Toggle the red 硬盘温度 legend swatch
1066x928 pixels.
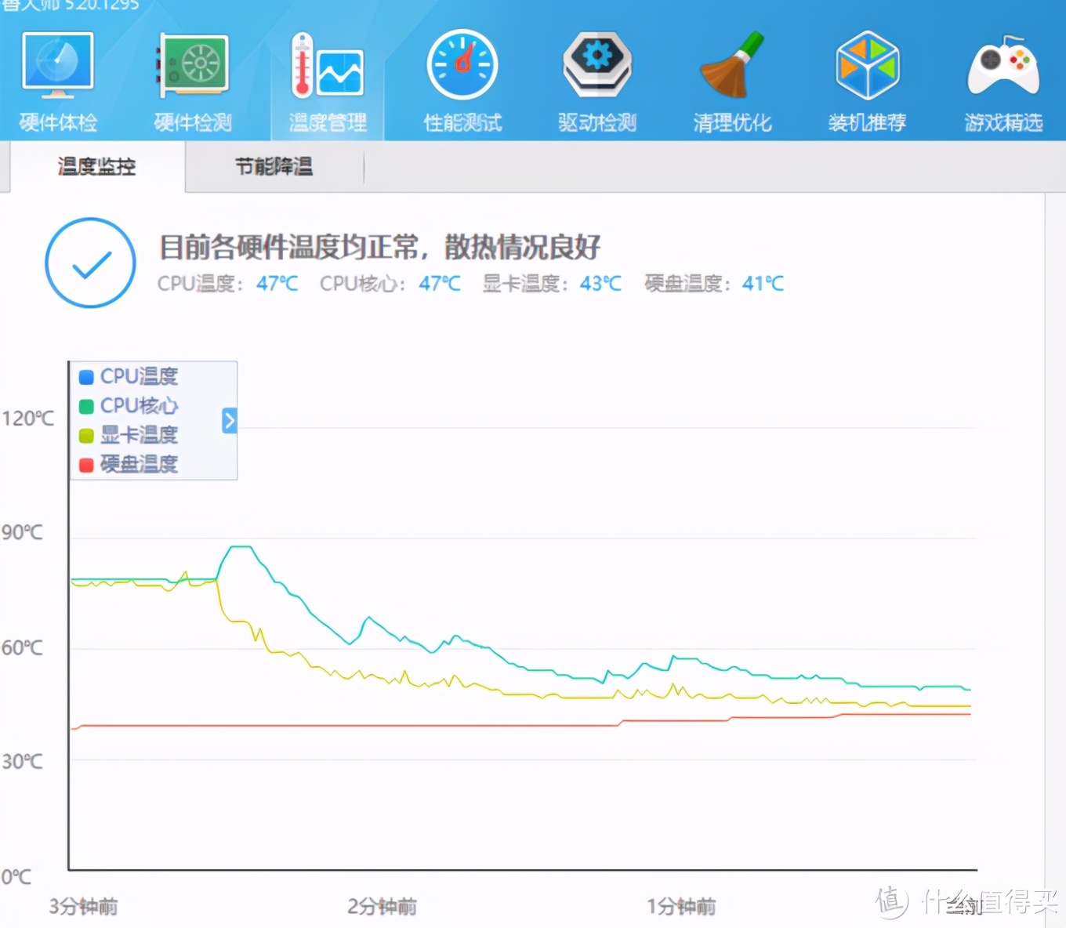pos(86,465)
